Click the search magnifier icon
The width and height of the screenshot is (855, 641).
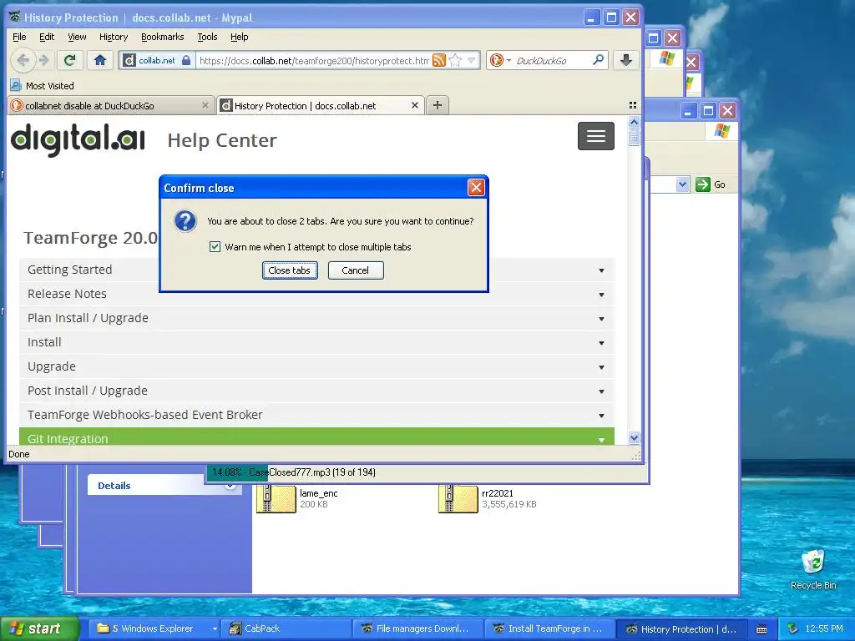click(598, 60)
